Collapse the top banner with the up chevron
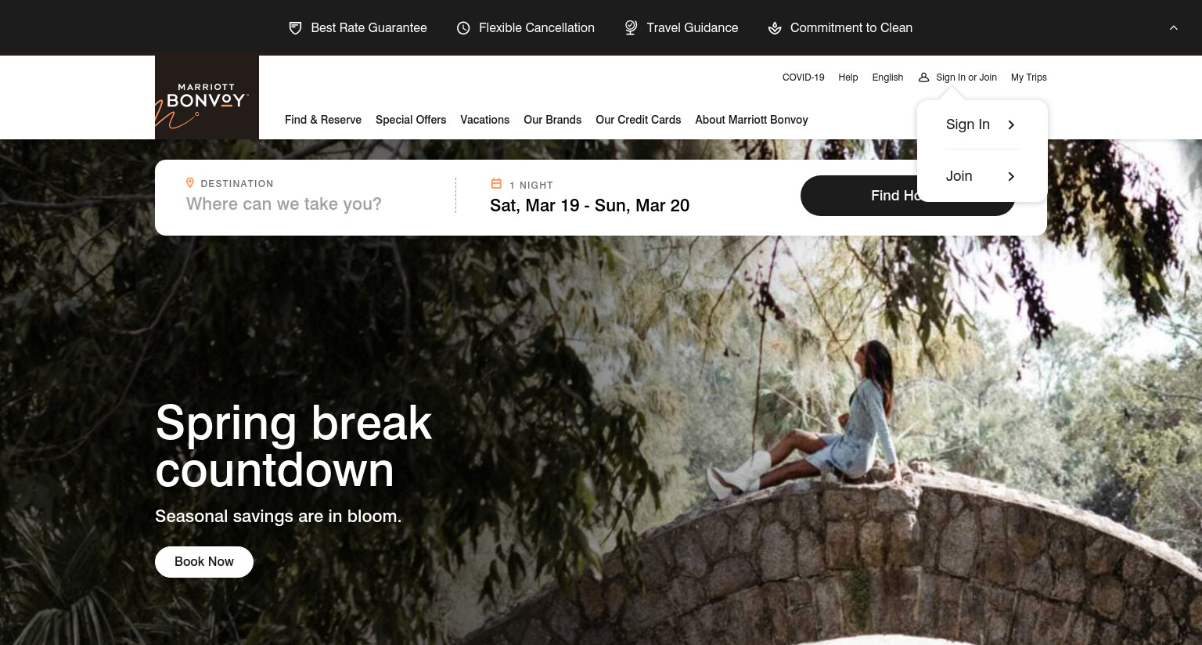 click(x=1173, y=27)
